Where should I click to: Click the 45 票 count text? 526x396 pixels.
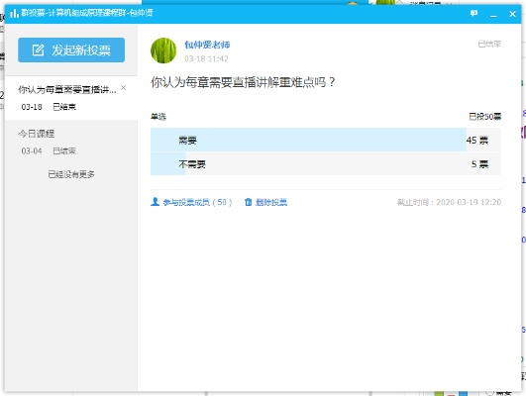pyautogui.click(x=477, y=141)
